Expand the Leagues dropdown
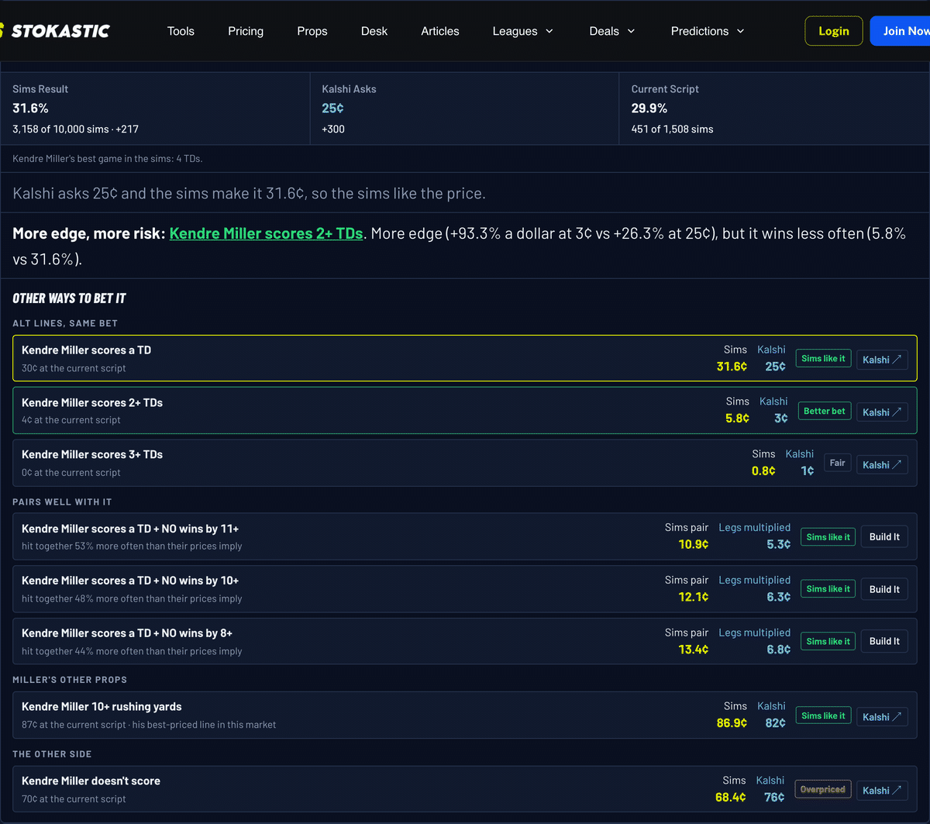 [x=523, y=31]
